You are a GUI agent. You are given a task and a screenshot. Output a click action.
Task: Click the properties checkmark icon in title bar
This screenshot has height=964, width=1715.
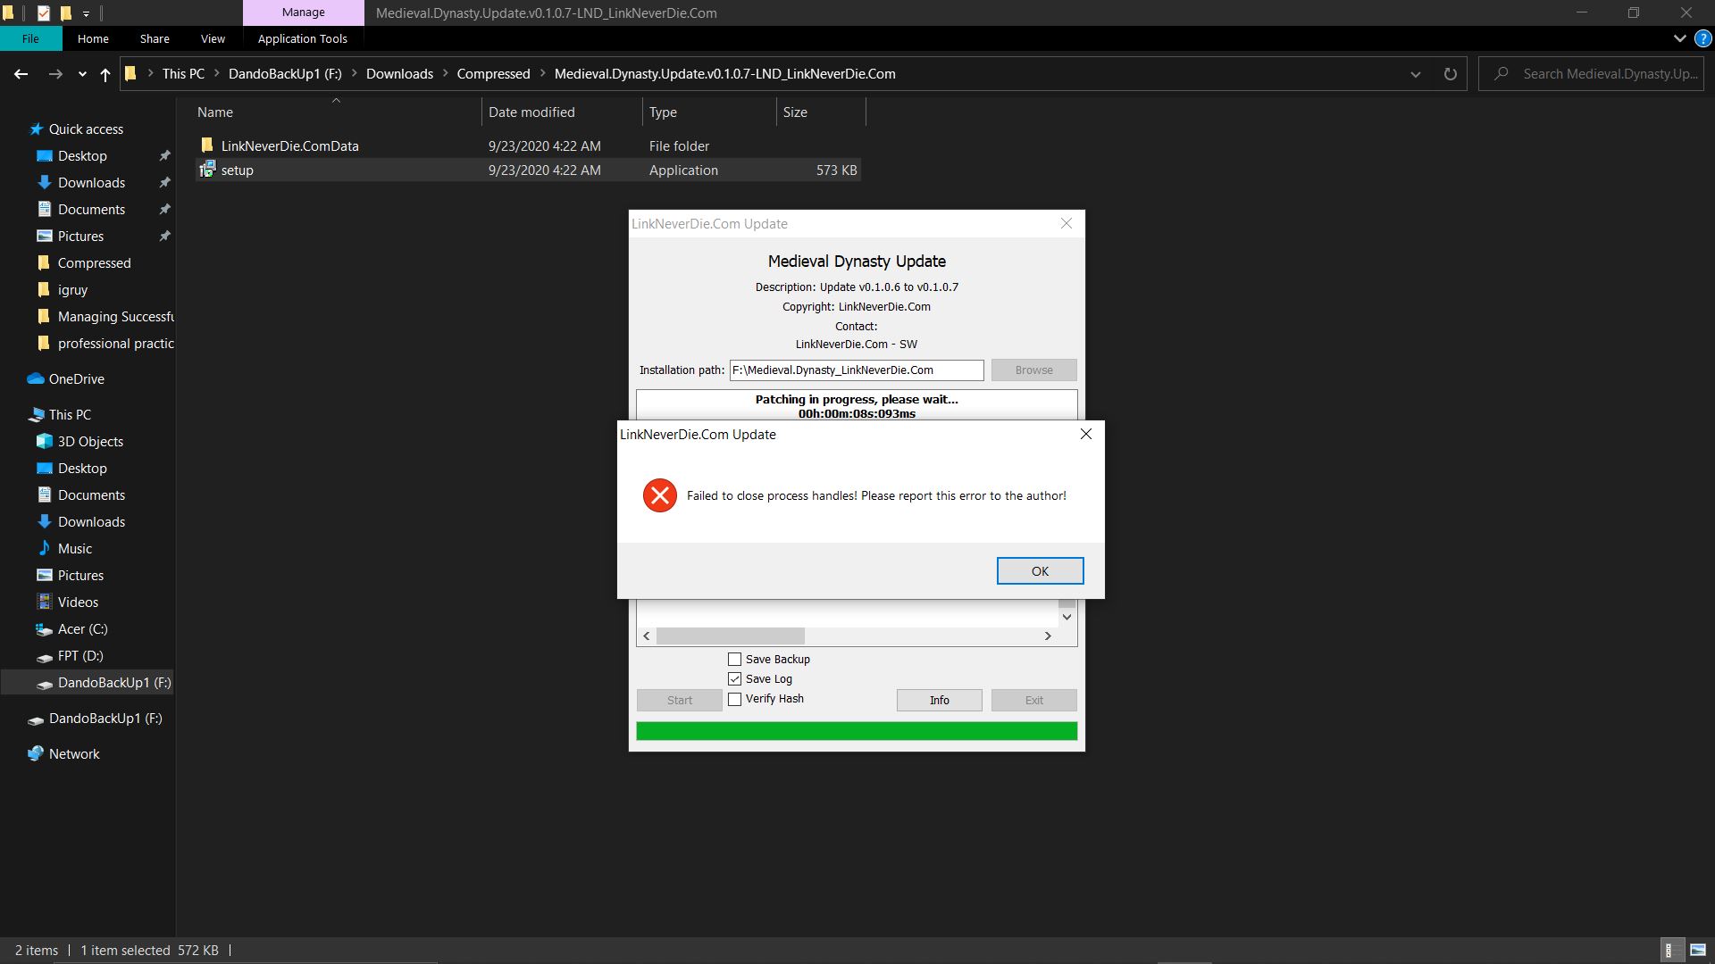(43, 12)
